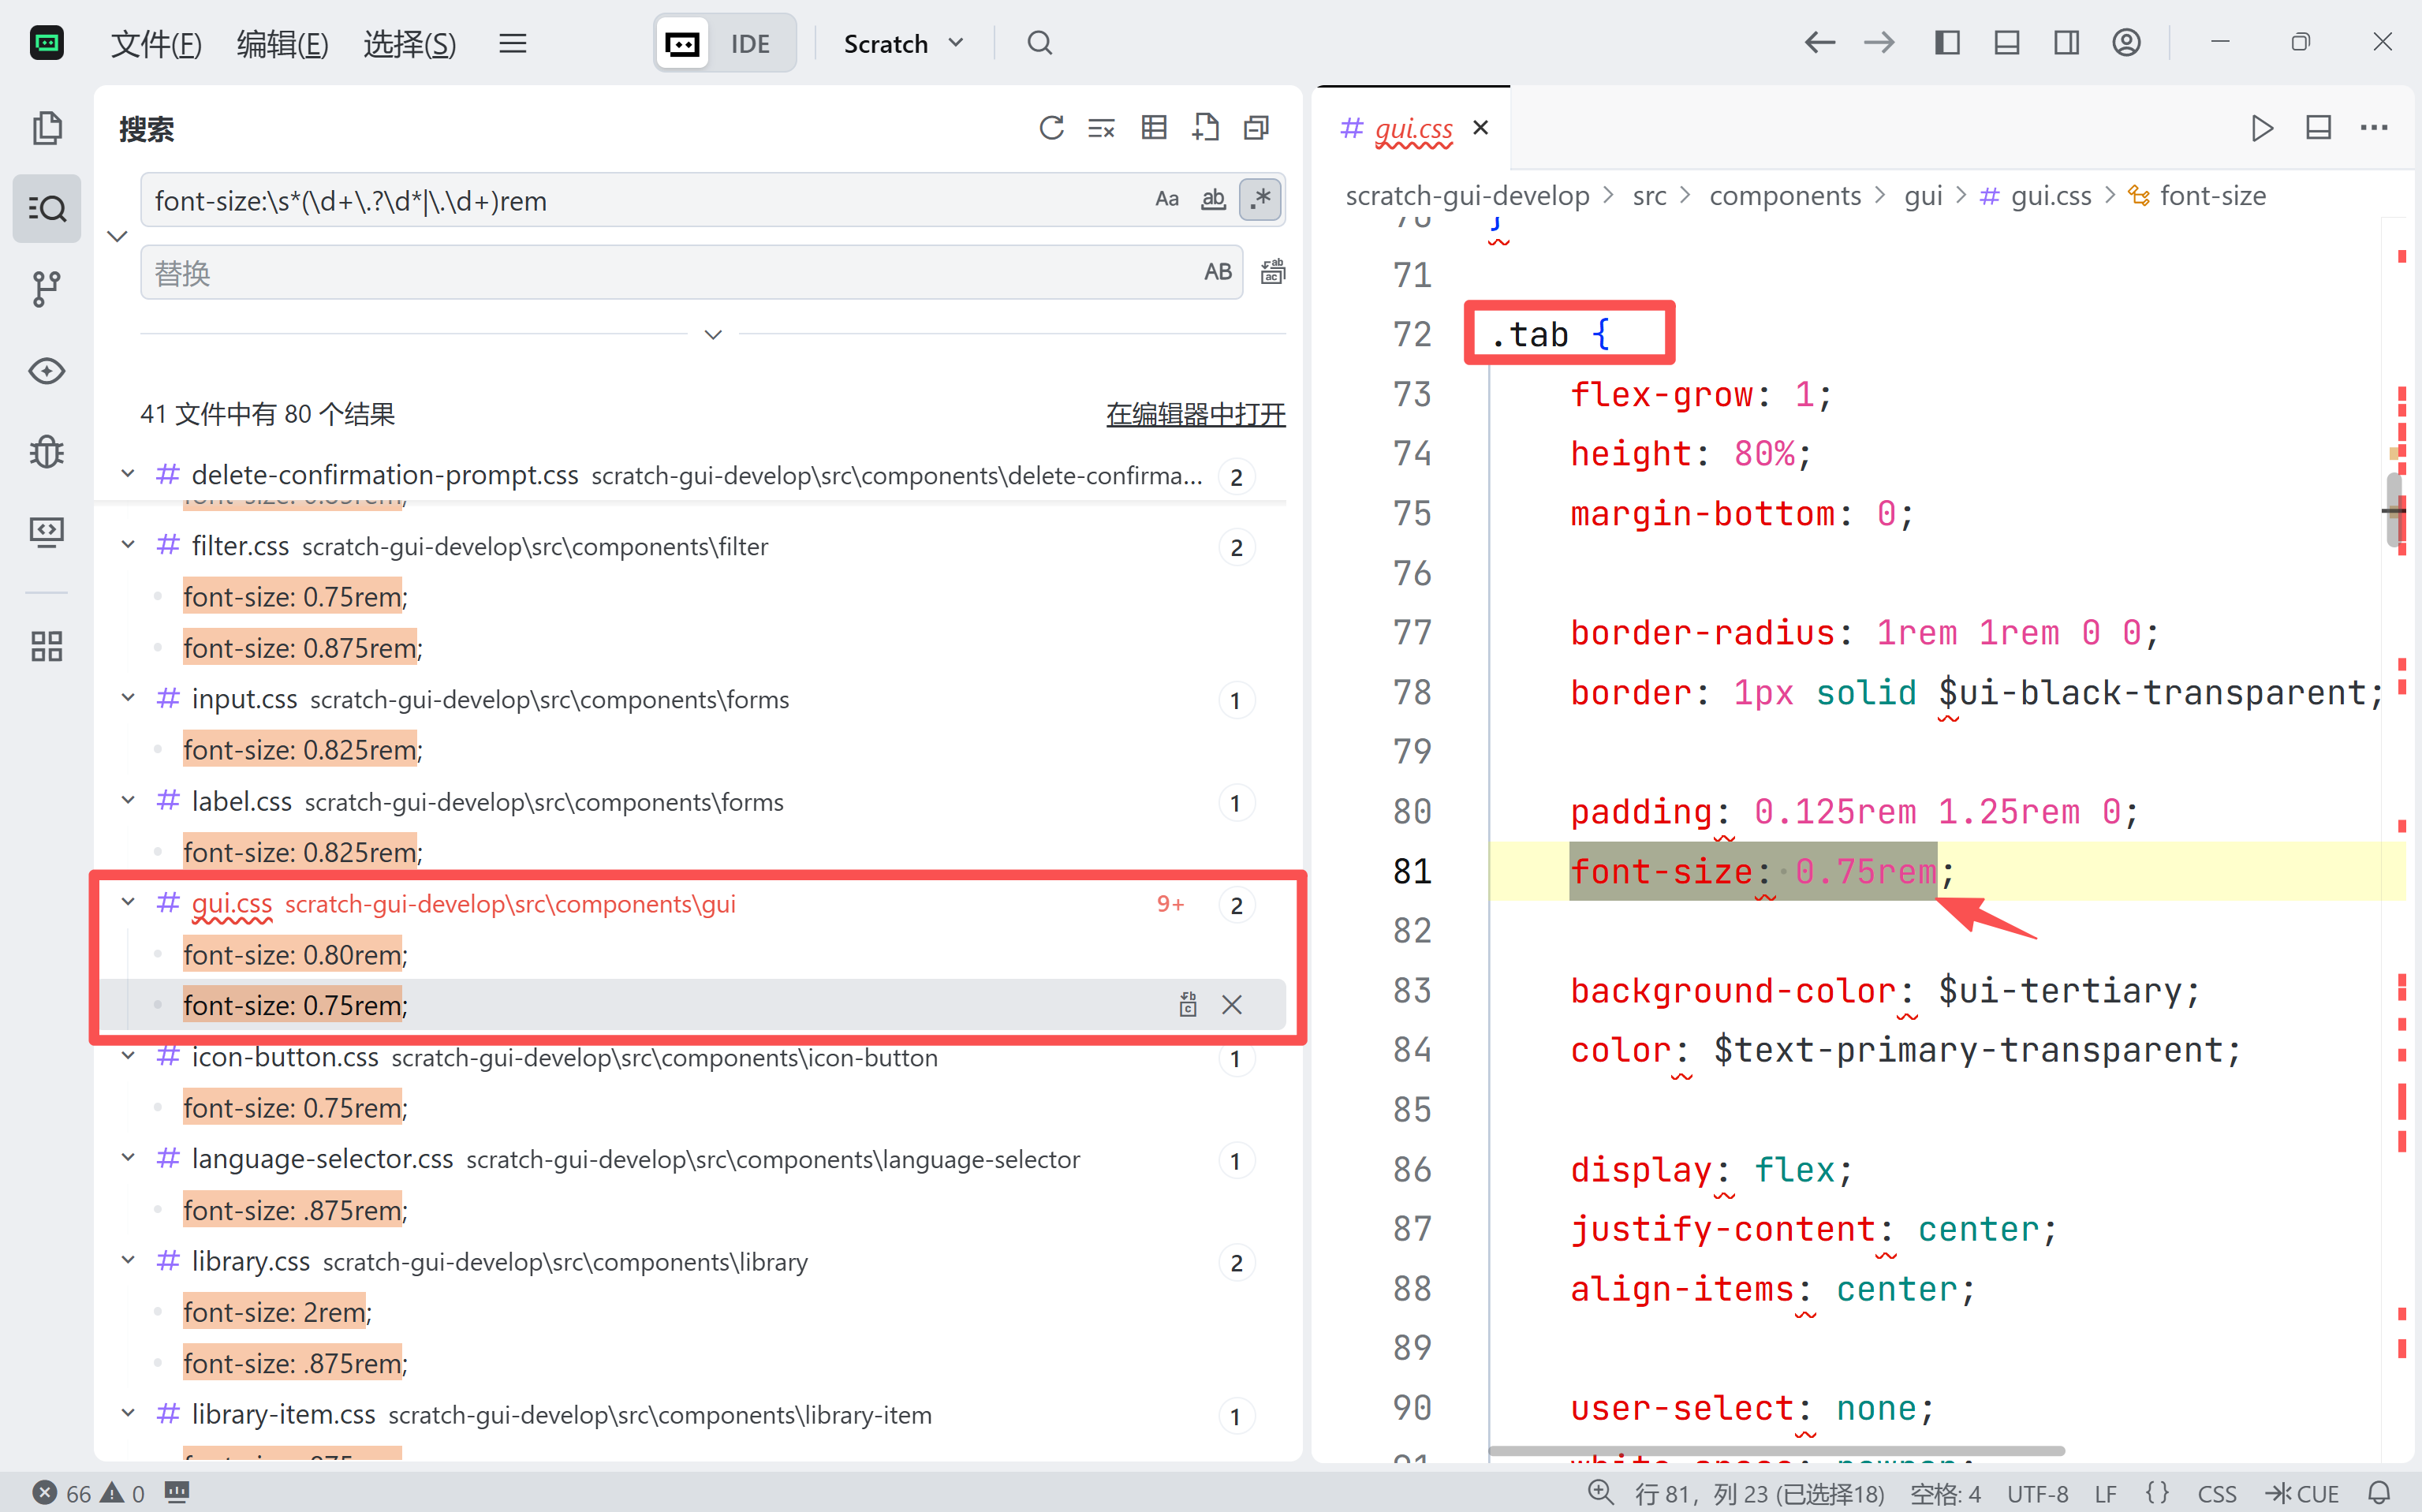
Task: Open a new search editor
Action: 1205,128
